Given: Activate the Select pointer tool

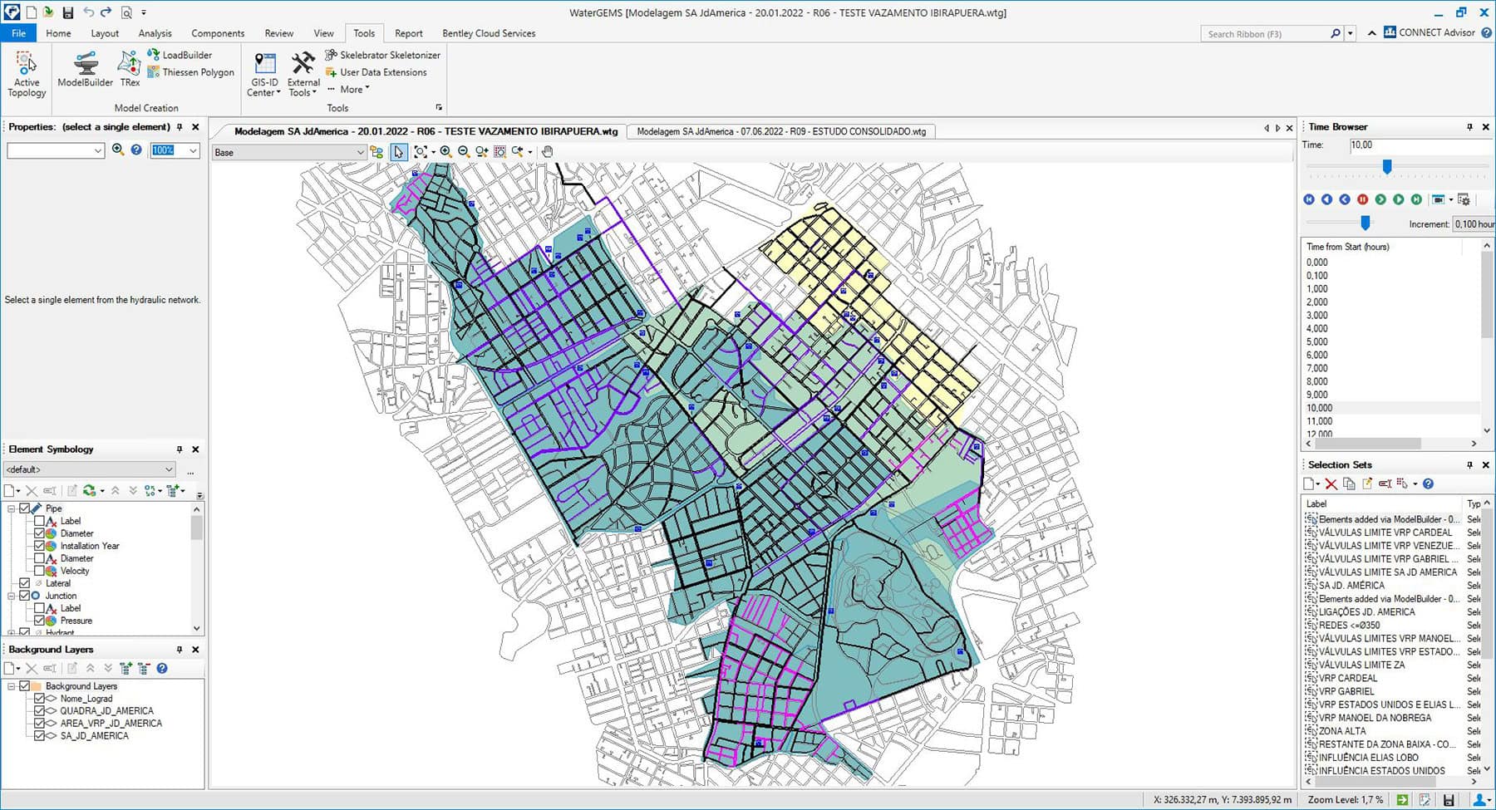Looking at the screenshot, I should coord(399,152).
